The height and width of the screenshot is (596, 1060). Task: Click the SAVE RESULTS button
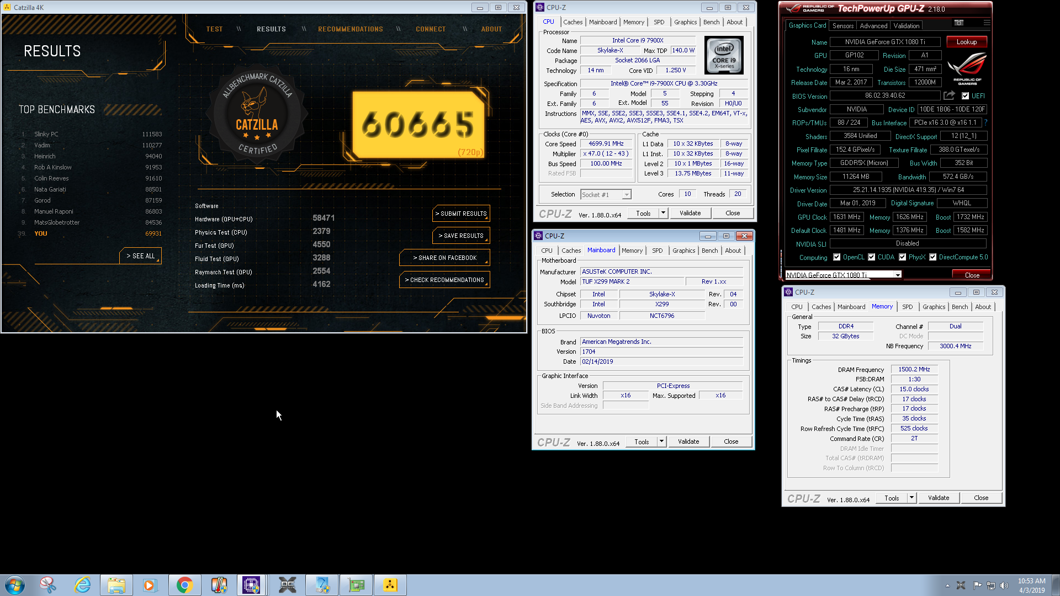tap(461, 236)
